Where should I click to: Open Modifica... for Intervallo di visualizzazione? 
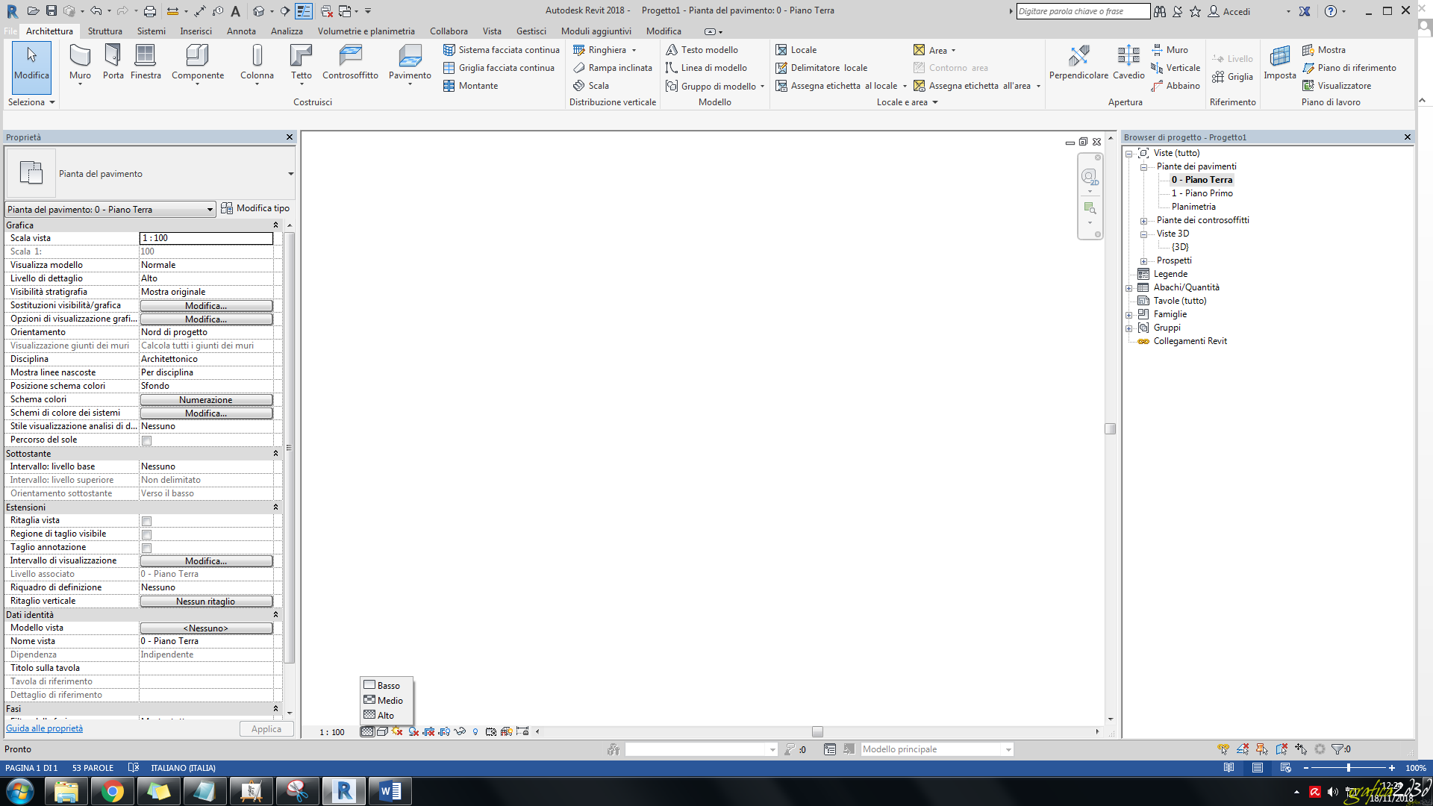click(206, 560)
